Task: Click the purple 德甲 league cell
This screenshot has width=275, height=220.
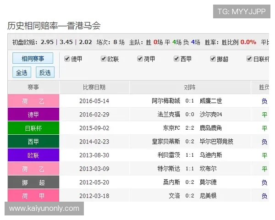Action: (x=33, y=115)
